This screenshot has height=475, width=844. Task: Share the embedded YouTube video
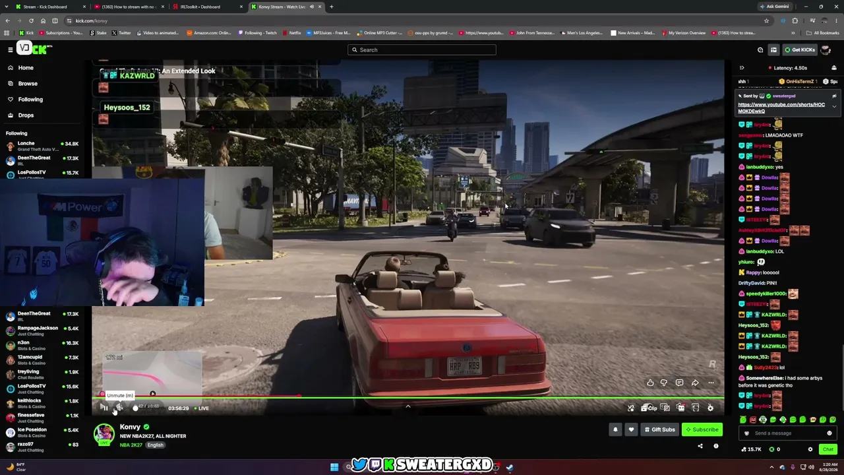point(695,383)
